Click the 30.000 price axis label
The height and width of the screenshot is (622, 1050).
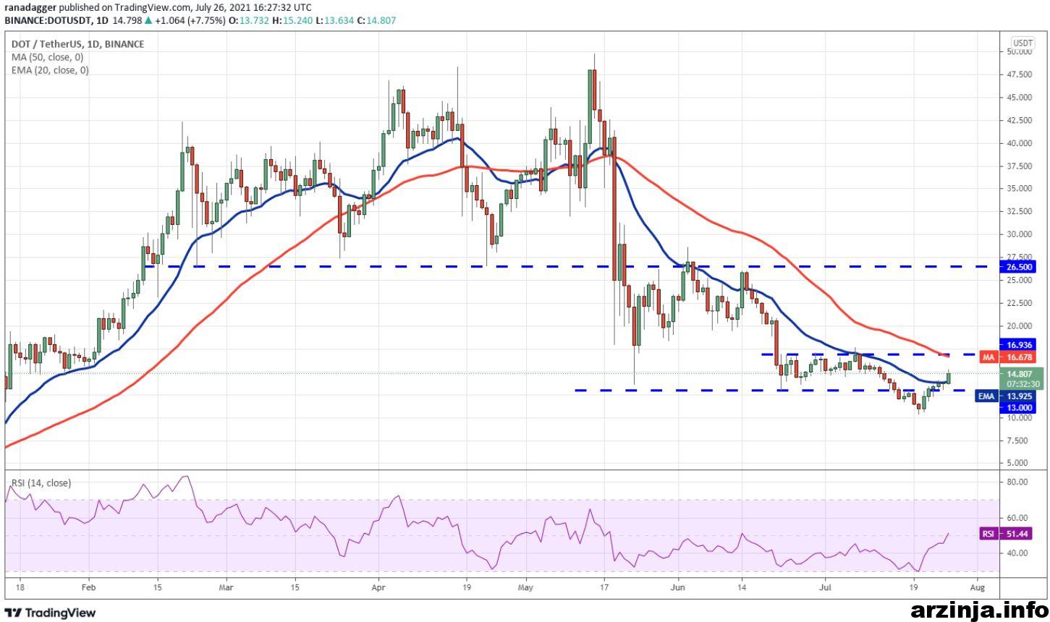(1018, 234)
